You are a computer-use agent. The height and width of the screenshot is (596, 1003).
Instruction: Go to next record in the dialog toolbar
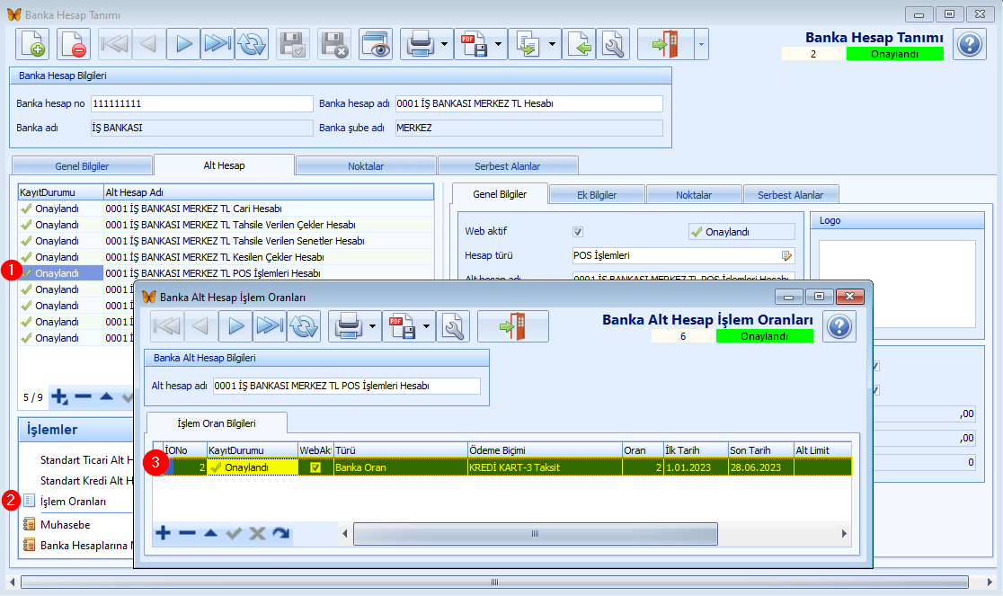pyautogui.click(x=236, y=326)
